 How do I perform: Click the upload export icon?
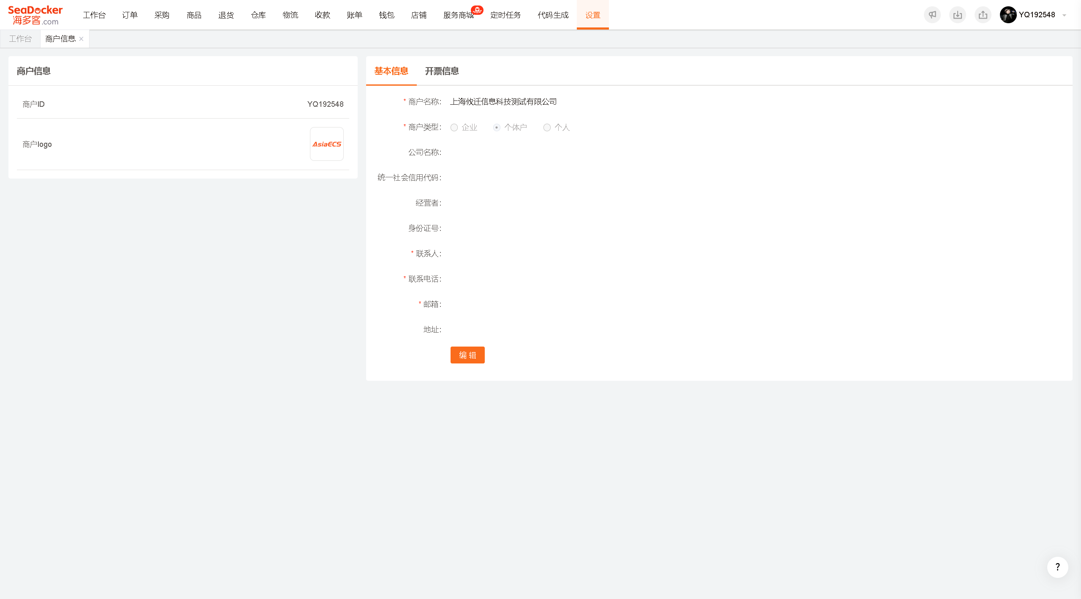983,15
